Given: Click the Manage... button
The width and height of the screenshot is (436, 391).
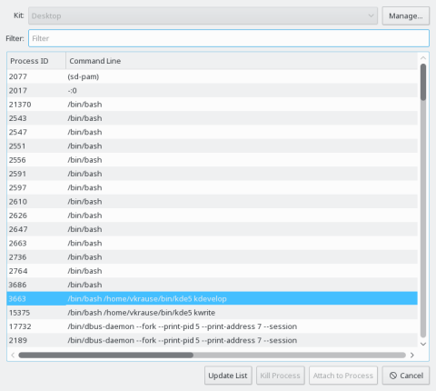Looking at the screenshot, I should click(406, 15).
